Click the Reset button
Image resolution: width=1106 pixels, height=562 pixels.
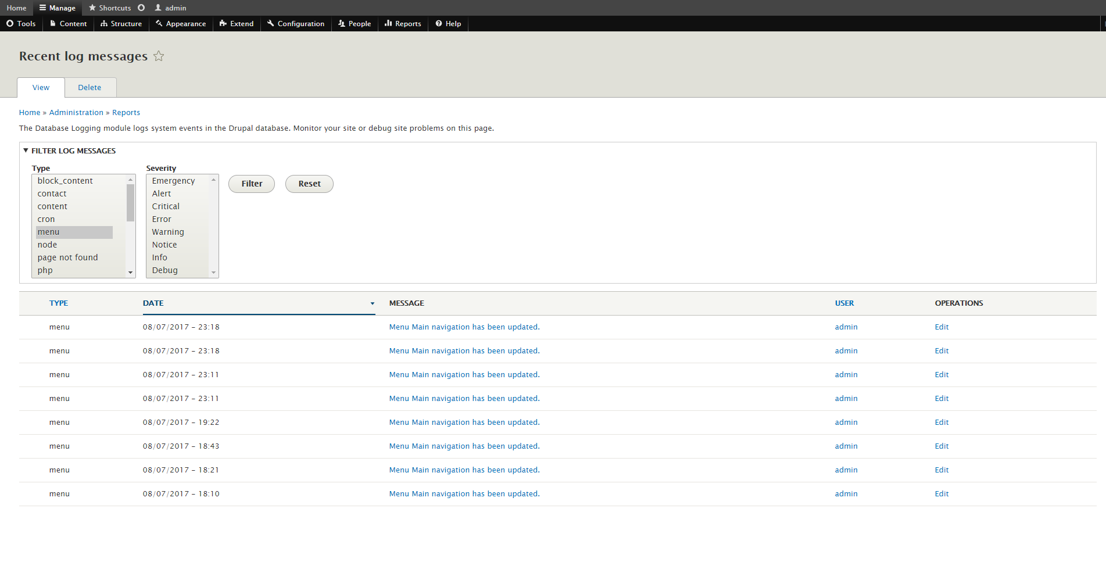tap(309, 184)
